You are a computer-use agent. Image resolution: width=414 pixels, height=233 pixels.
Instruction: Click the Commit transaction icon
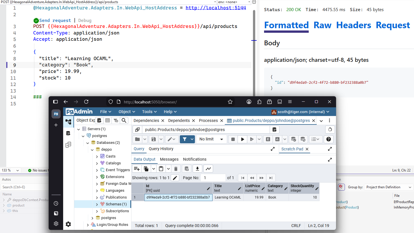(x=293, y=139)
